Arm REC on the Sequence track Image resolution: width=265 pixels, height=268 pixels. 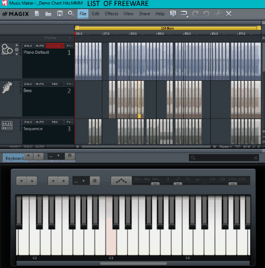[55, 122]
